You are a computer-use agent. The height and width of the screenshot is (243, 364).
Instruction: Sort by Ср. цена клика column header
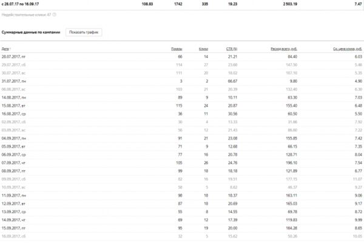click(x=348, y=49)
